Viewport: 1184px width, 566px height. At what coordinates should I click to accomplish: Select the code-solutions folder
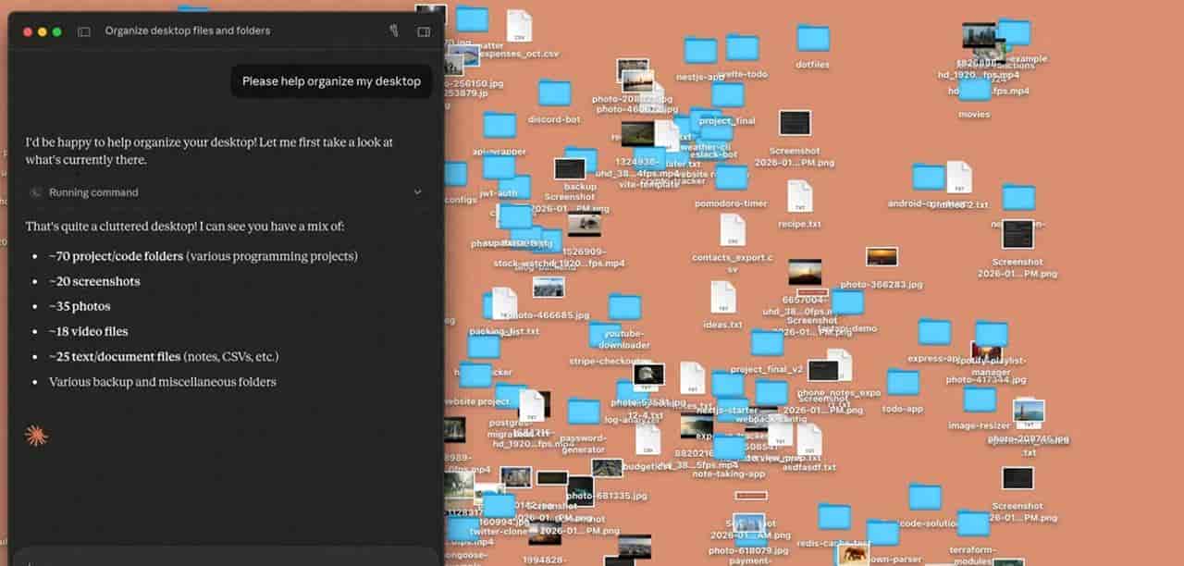pos(925,498)
